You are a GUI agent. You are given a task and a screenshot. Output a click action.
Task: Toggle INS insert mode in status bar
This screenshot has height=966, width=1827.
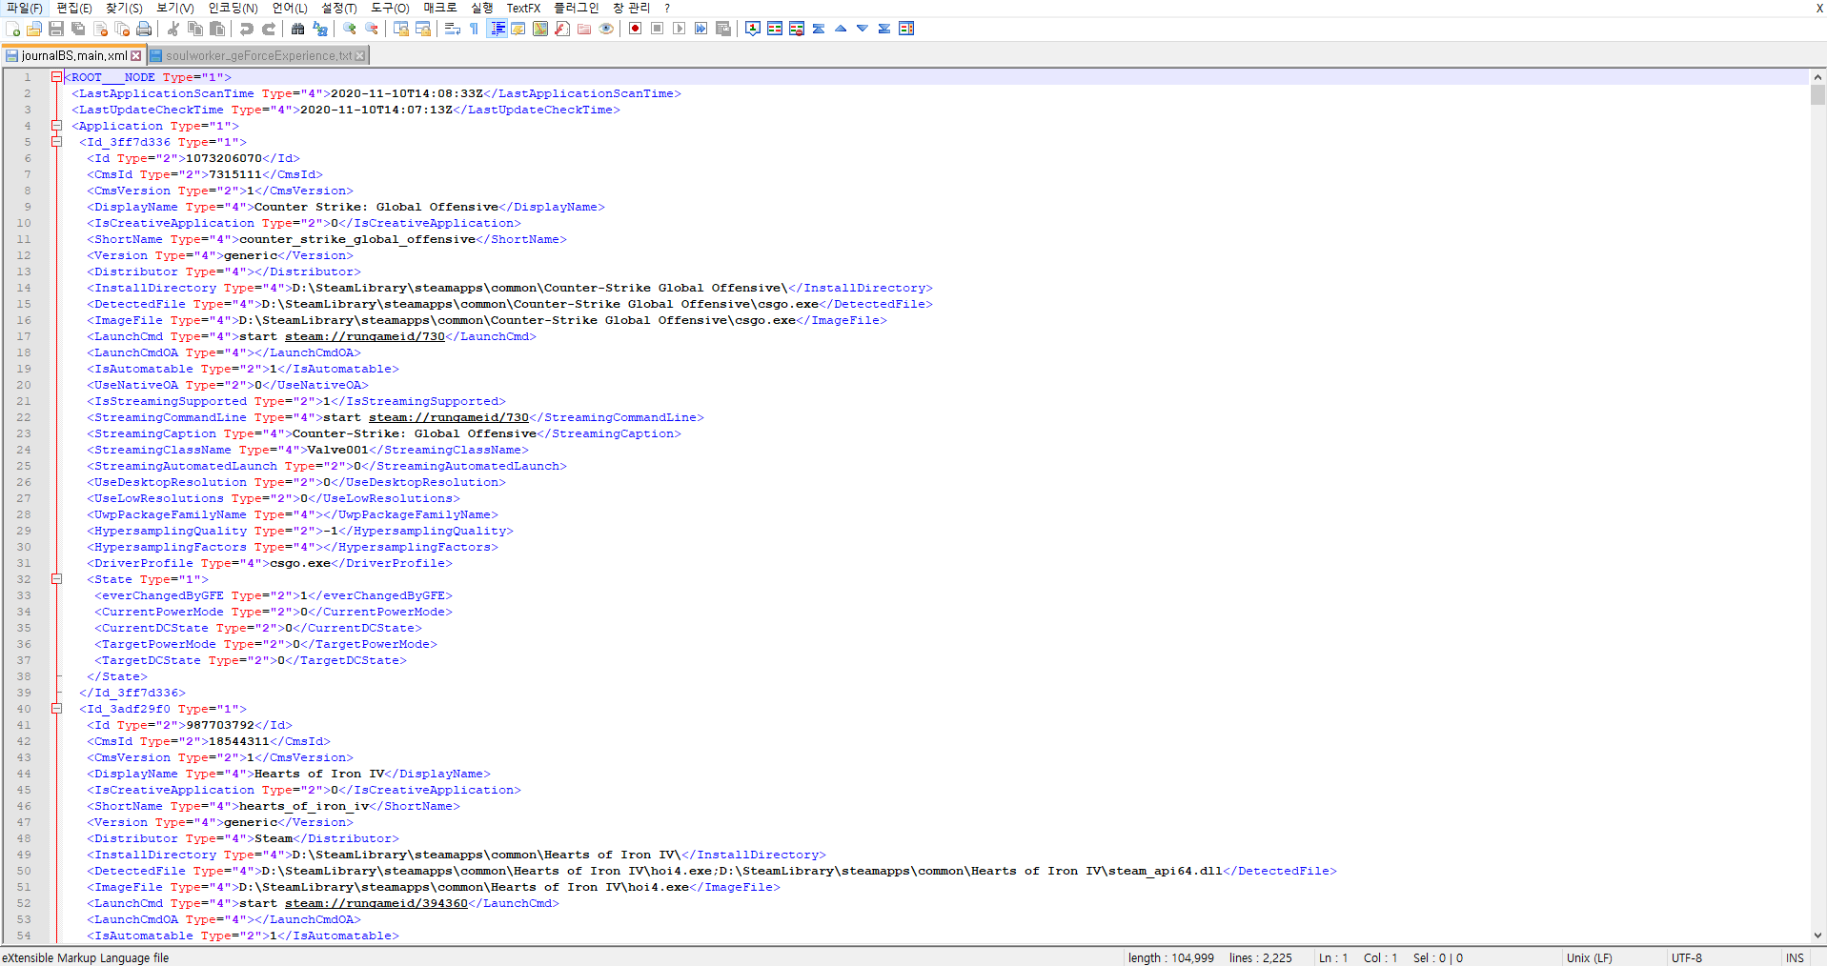click(x=1796, y=958)
